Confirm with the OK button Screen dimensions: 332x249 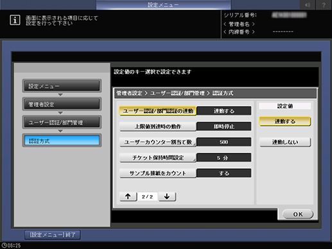298,214
